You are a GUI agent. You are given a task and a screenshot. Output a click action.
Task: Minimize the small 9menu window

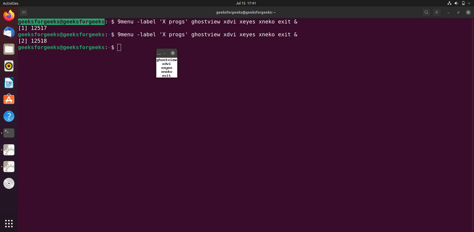point(165,53)
